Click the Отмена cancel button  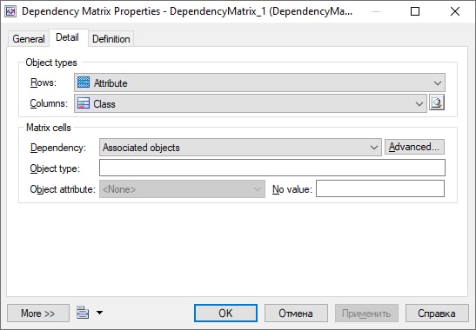coord(296,313)
